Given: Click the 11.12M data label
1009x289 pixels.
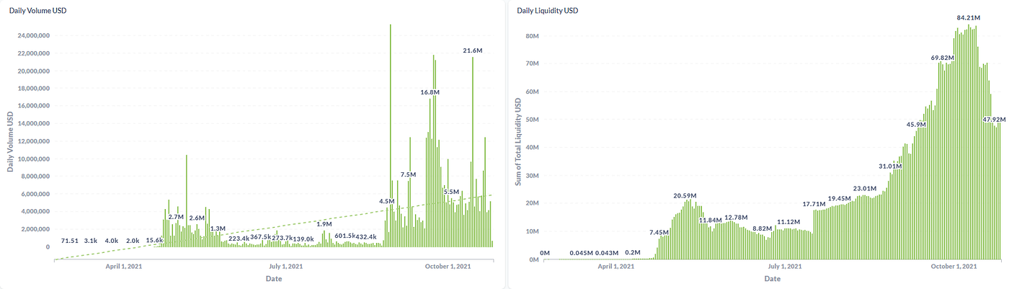Looking at the screenshot, I should coord(788,222).
